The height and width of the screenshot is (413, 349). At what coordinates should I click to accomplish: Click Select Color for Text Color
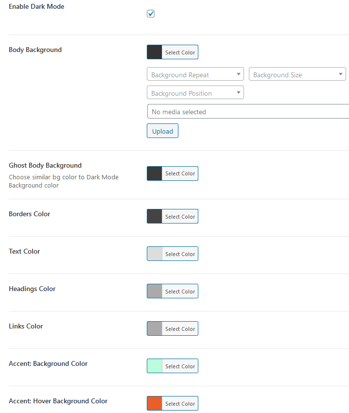point(180,254)
